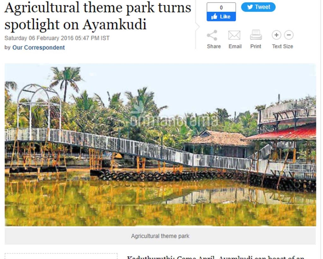Open the agricultural theme park photo
This screenshot has height=259, width=323.
(x=160, y=145)
